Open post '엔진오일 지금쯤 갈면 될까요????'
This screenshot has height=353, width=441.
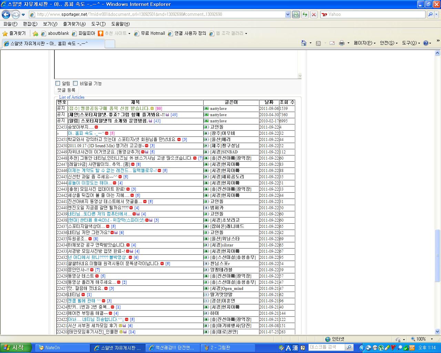click(98, 208)
